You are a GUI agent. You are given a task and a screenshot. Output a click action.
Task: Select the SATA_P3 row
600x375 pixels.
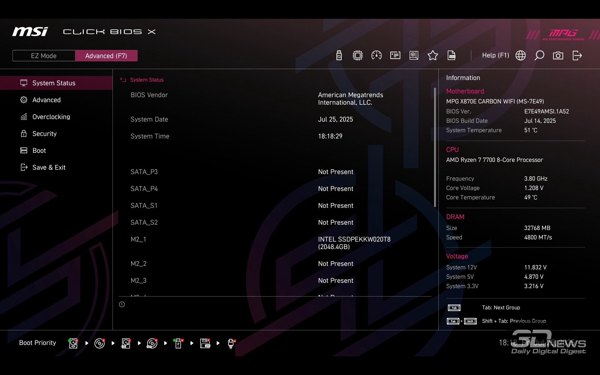pyautogui.click(x=275, y=172)
